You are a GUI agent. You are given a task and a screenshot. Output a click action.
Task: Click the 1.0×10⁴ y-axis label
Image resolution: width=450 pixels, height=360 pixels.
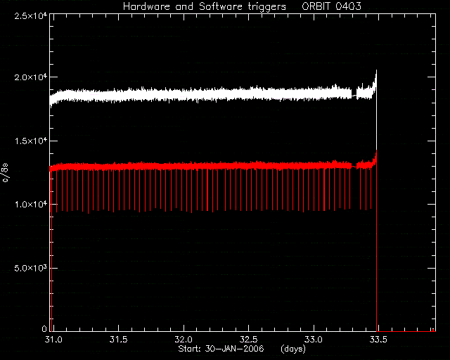30,205
